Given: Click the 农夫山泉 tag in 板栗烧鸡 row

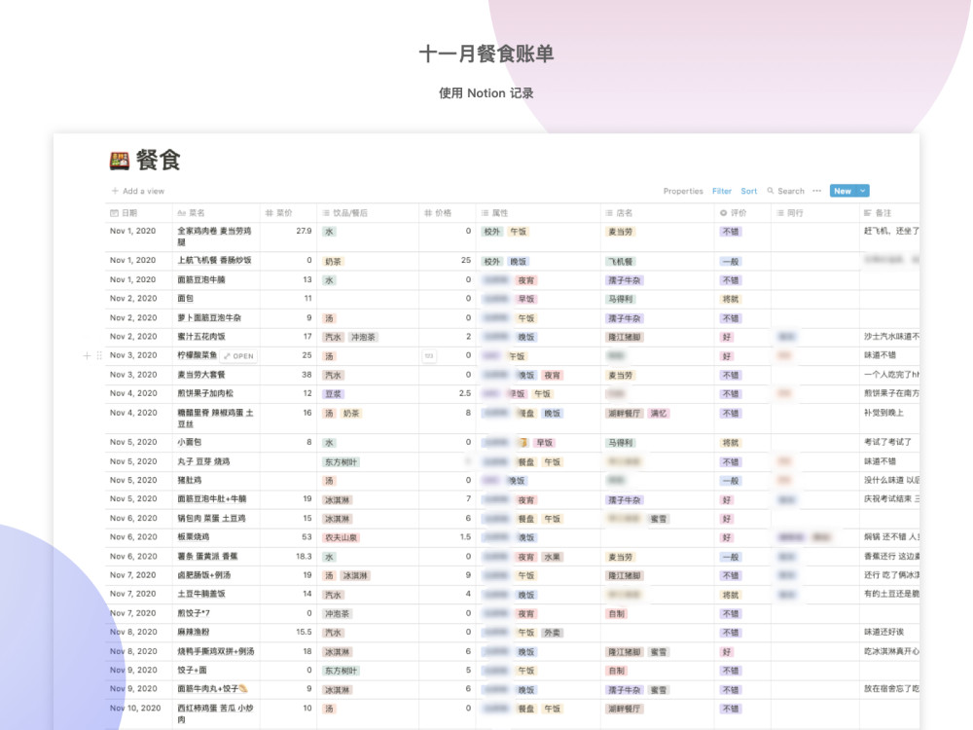Looking at the screenshot, I should [x=342, y=538].
